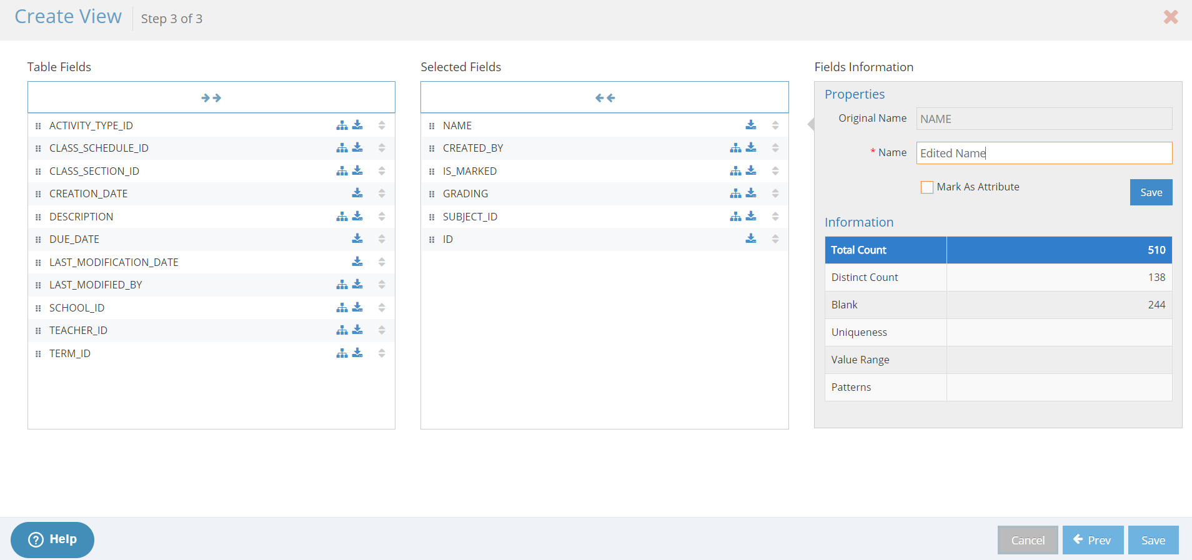This screenshot has width=1192, height=560.
Task: Click the Uniqueness row
Action: 998,332
